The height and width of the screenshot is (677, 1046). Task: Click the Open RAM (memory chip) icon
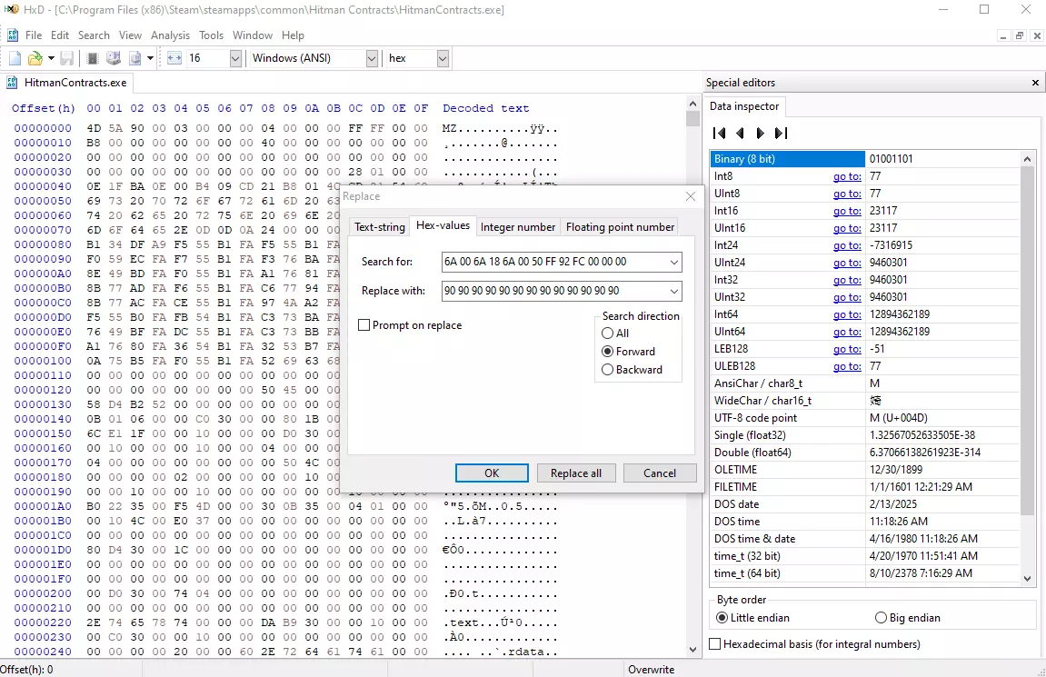click(x=92, y=58)
